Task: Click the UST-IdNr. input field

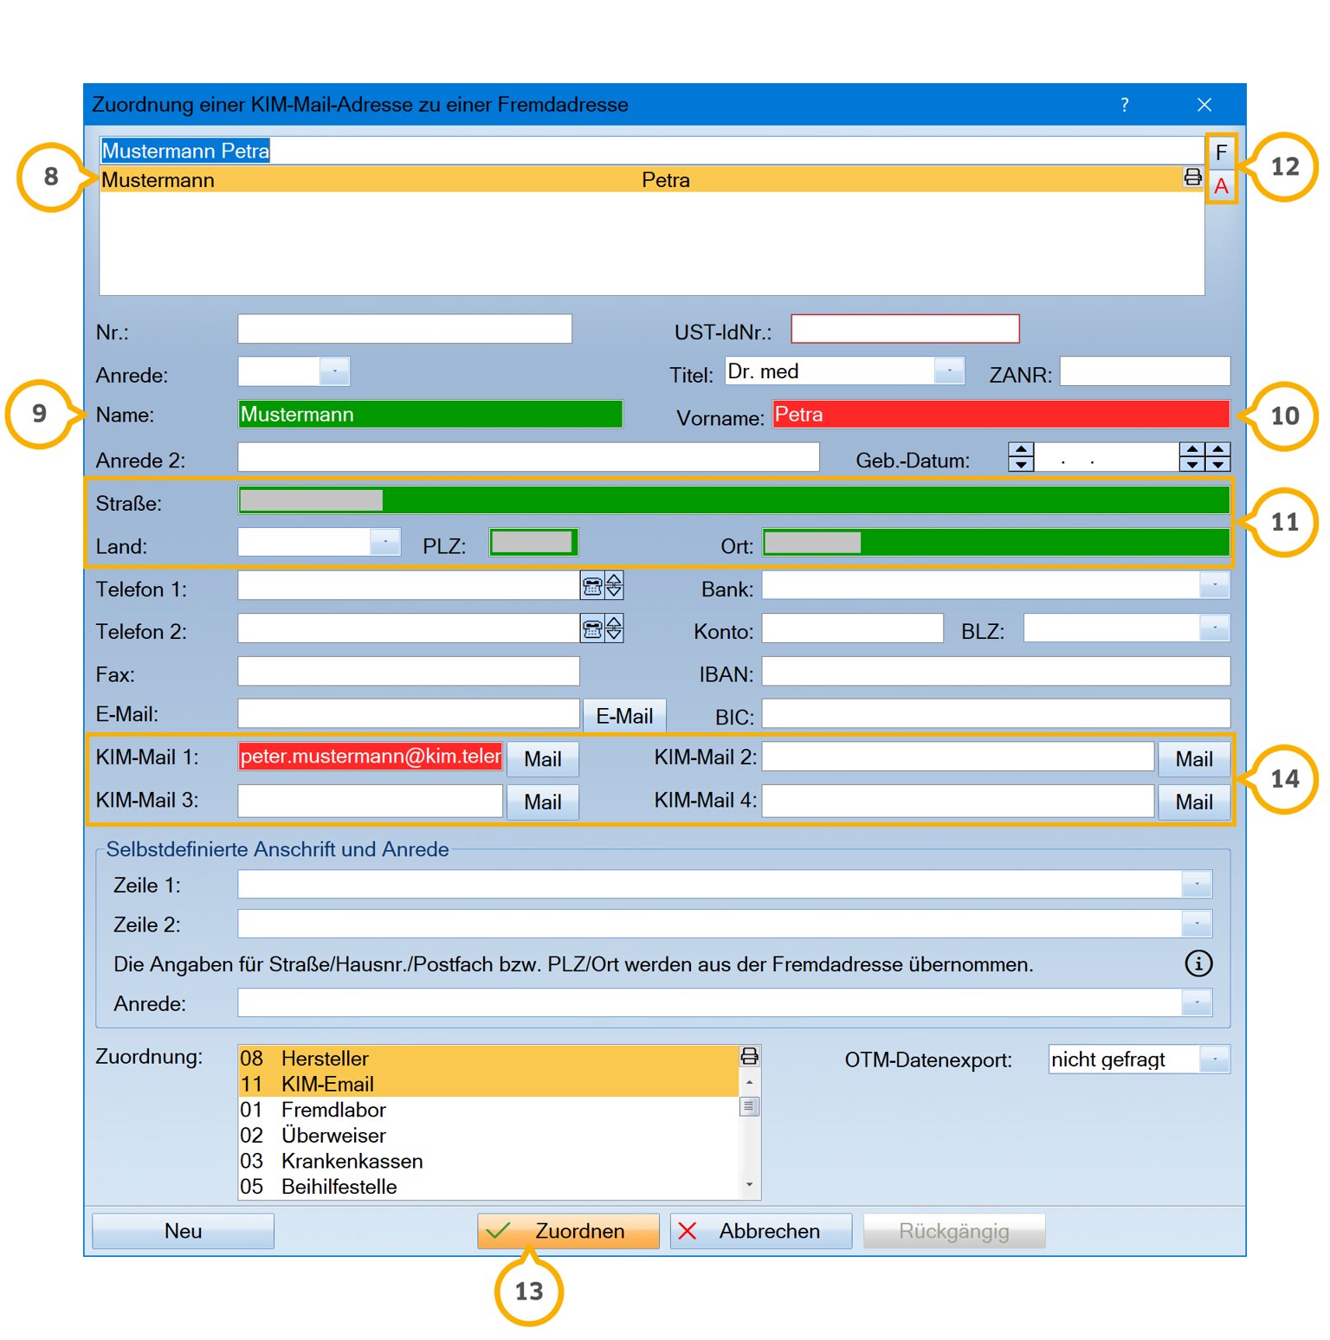Action: [x=906, y=329]
